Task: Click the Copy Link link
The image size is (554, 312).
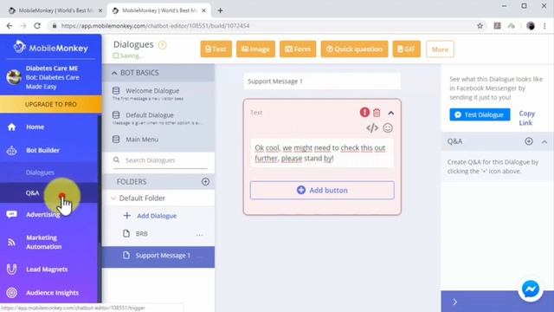Action: click(526, 118)
